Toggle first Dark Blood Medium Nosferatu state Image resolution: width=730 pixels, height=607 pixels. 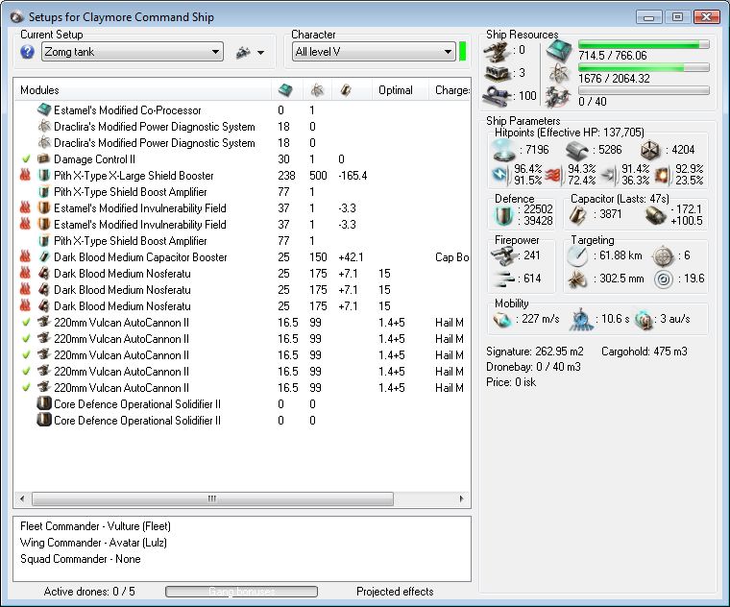25,273
